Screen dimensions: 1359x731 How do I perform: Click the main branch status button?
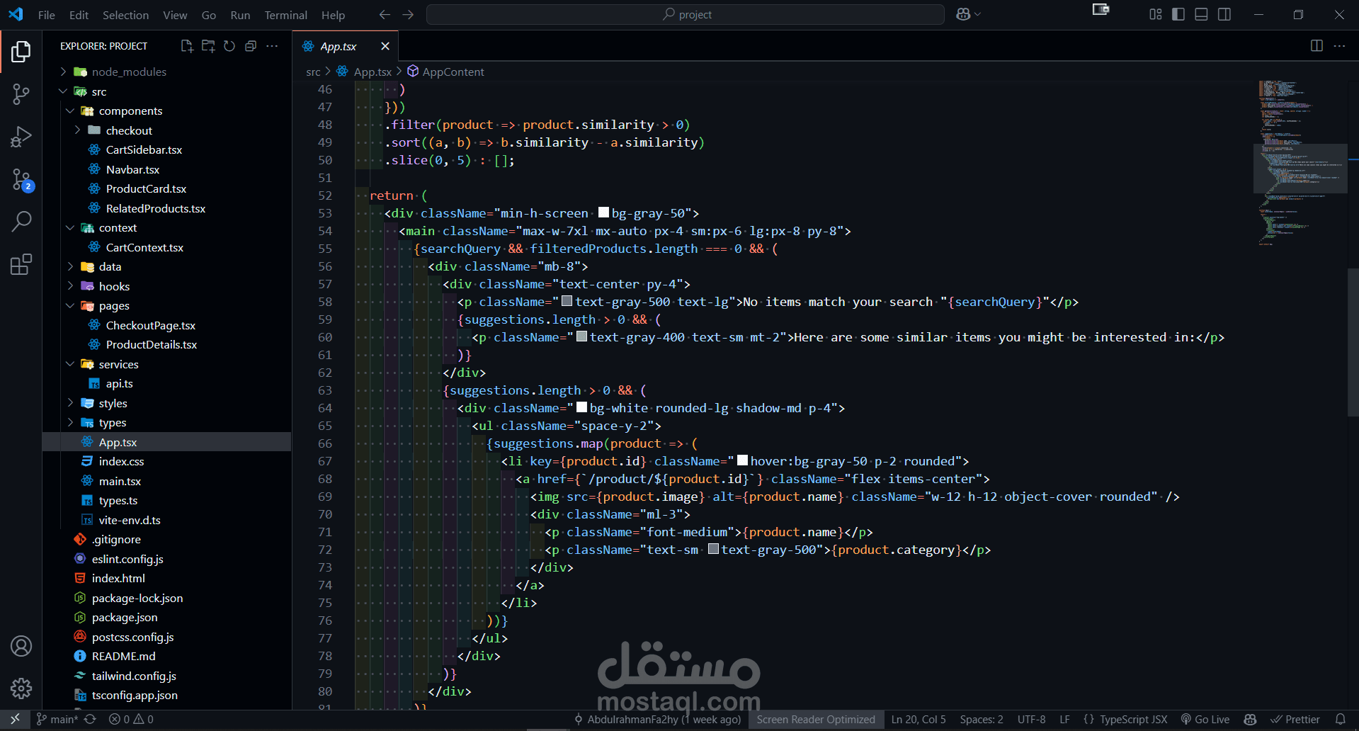57,719
